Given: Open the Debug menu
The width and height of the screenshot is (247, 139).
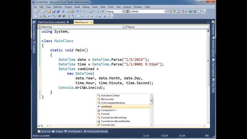Looking at the screenshot, I should click(86, 7).
